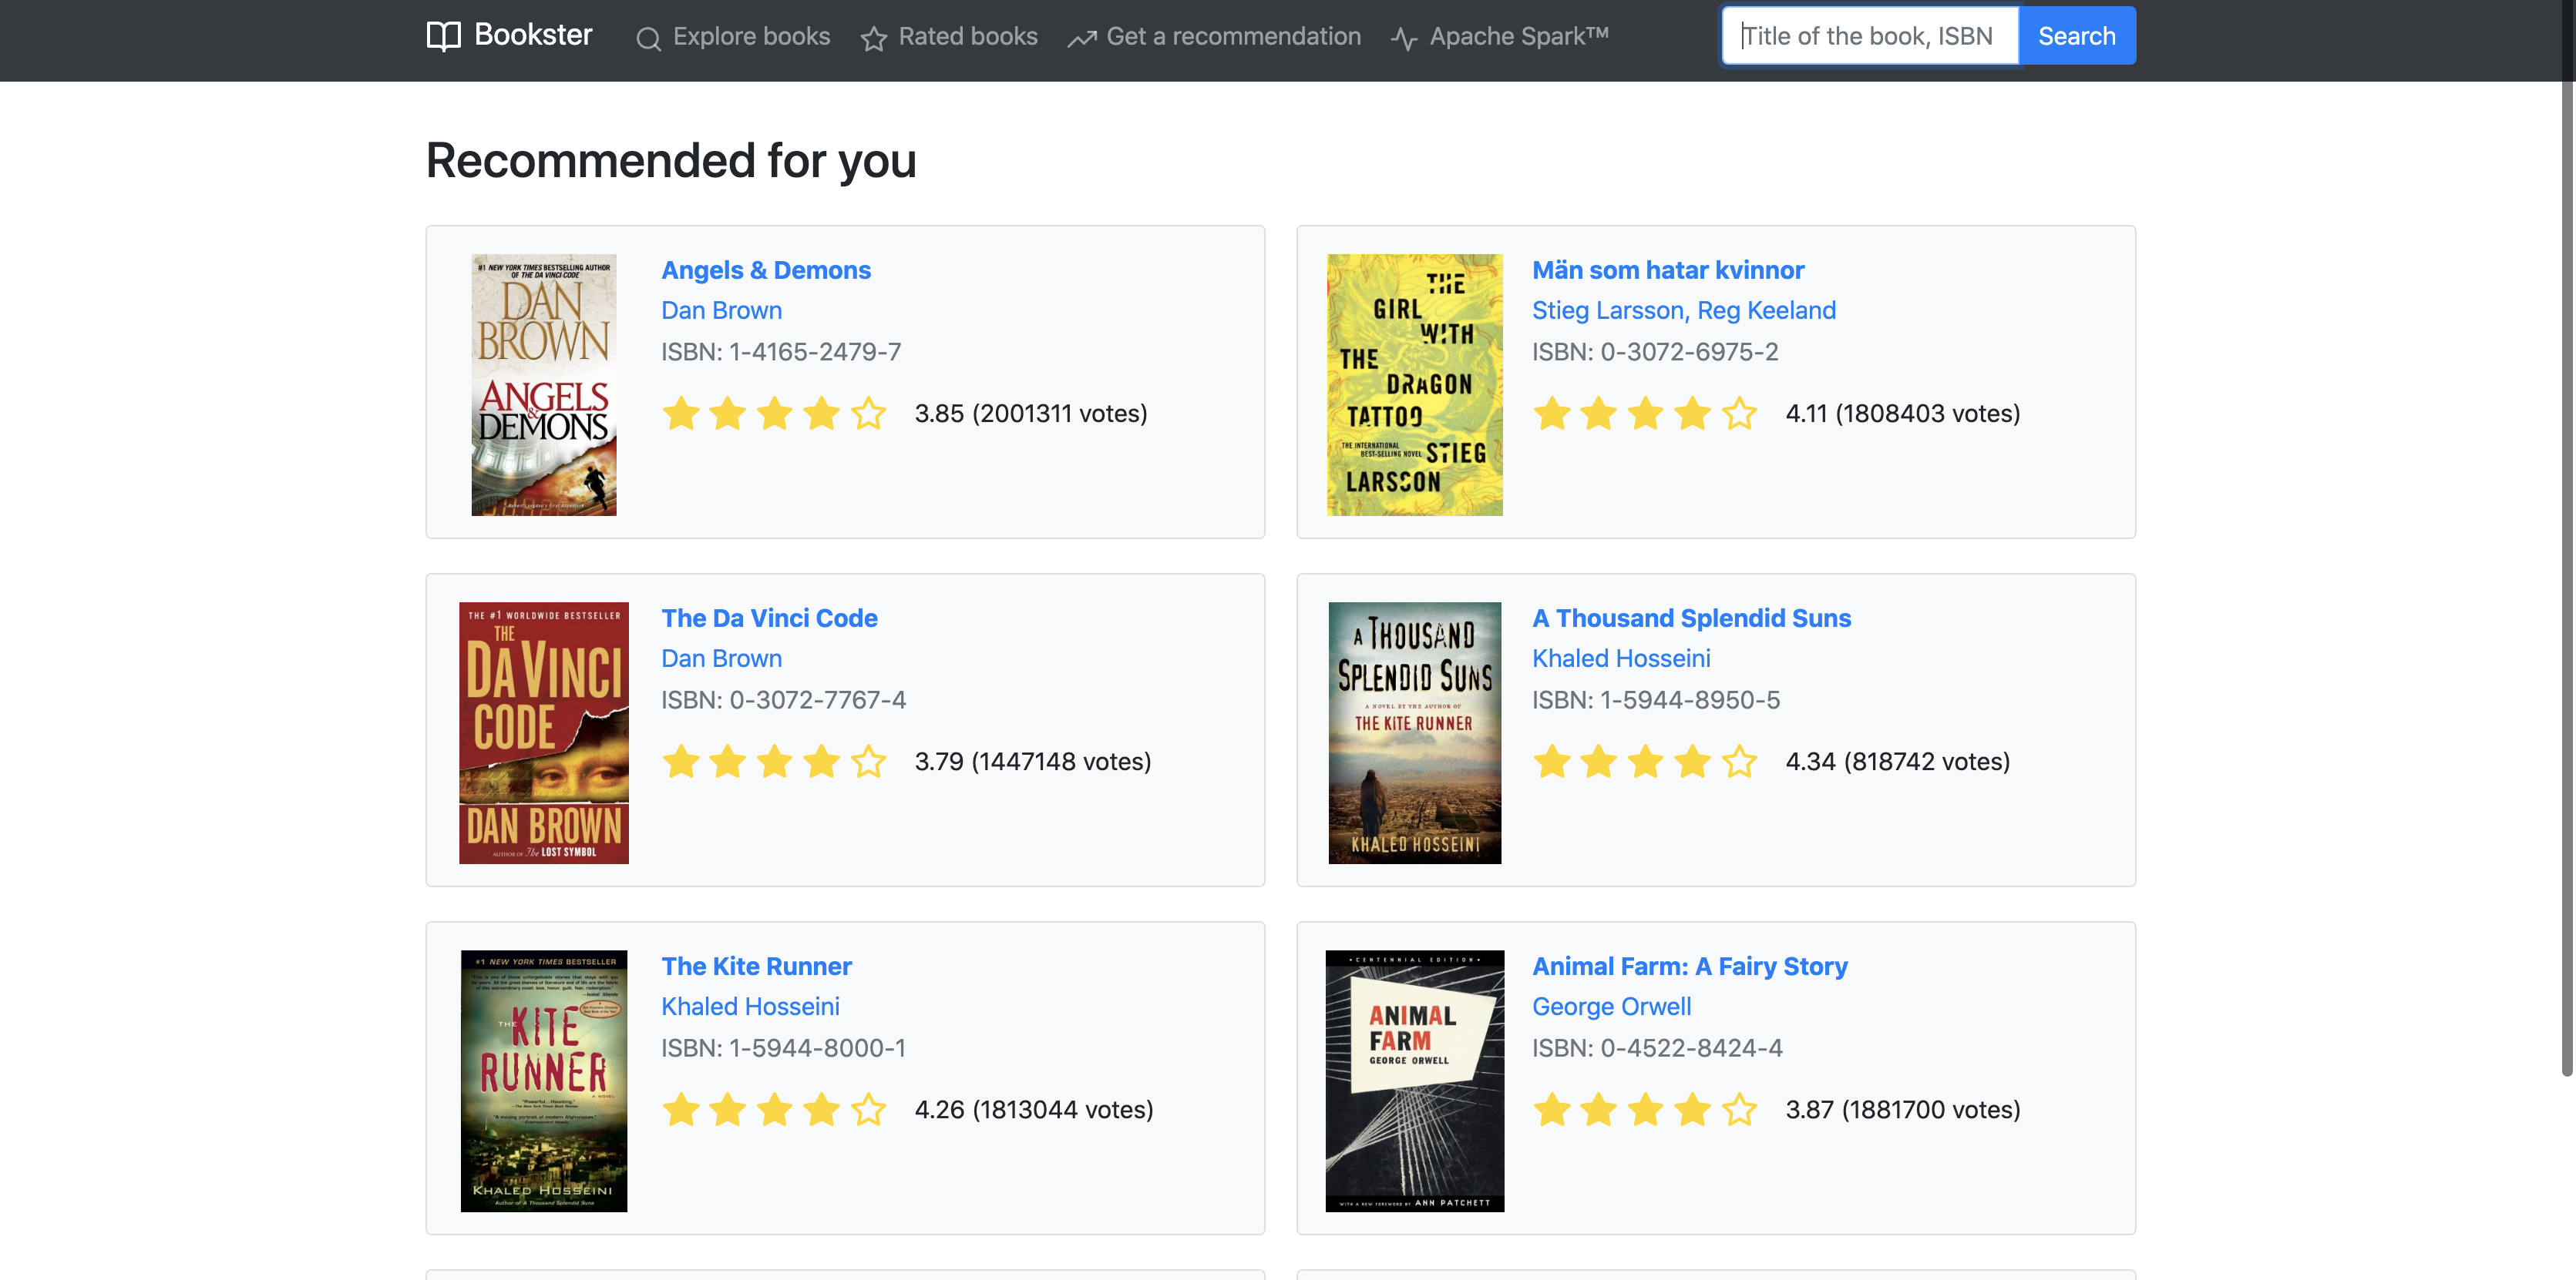Click the Bookster open-book logo icon
Screen dimensions: 2576x1280
point(443,36)
